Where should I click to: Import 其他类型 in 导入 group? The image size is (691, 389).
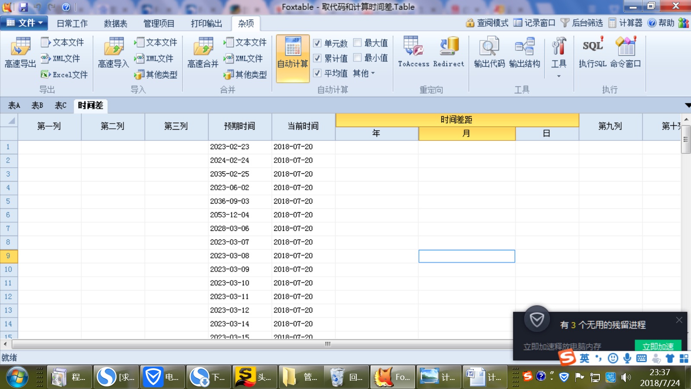click(156, 74)
